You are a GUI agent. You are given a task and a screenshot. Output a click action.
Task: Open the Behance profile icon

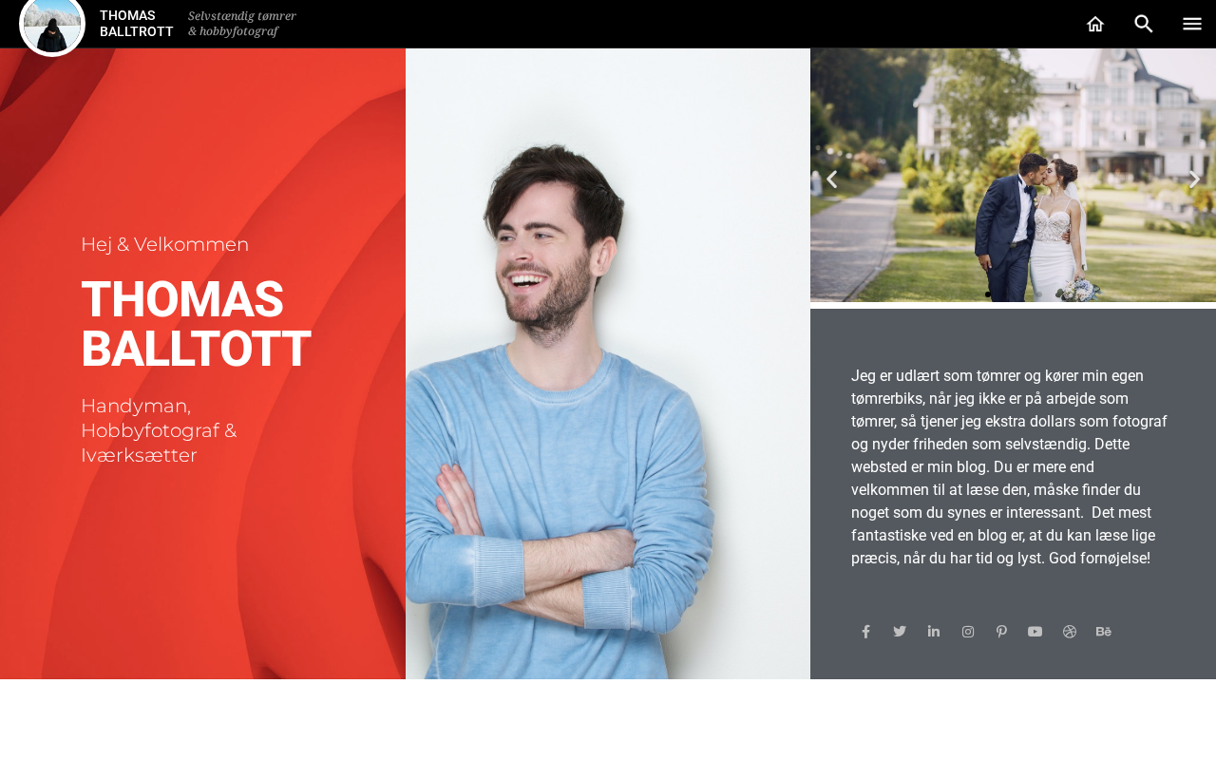[1104, 632]
